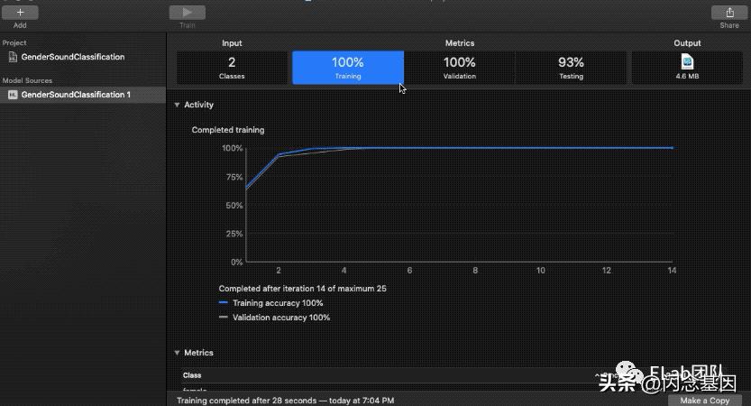Image resolution: width=751 pixels, height=406 pixels.
Task: Click the training status text in bottom bar
Action: [x=285, y=400]
